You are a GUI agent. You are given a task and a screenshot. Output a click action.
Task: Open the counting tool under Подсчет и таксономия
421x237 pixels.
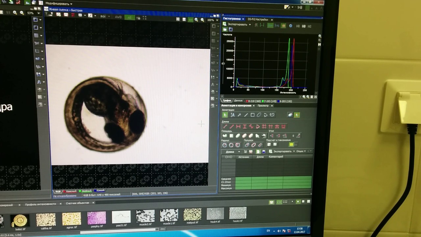[x=269, y=145]
